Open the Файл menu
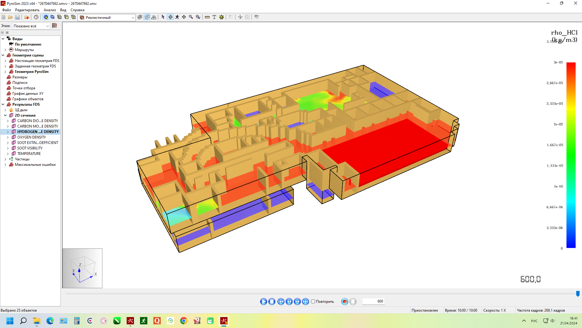The image size is (582, 328). pyautogui.click(x=6, y=10)
